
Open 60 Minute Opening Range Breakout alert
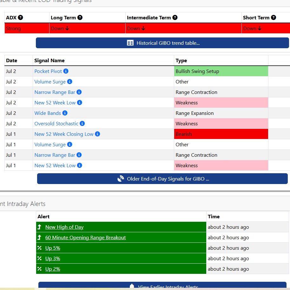pyautogui.click(x=85, y=237)
